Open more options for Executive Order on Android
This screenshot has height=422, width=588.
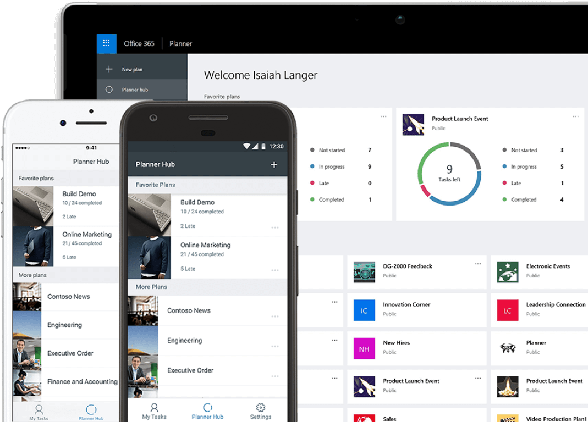tap(275, 376)
